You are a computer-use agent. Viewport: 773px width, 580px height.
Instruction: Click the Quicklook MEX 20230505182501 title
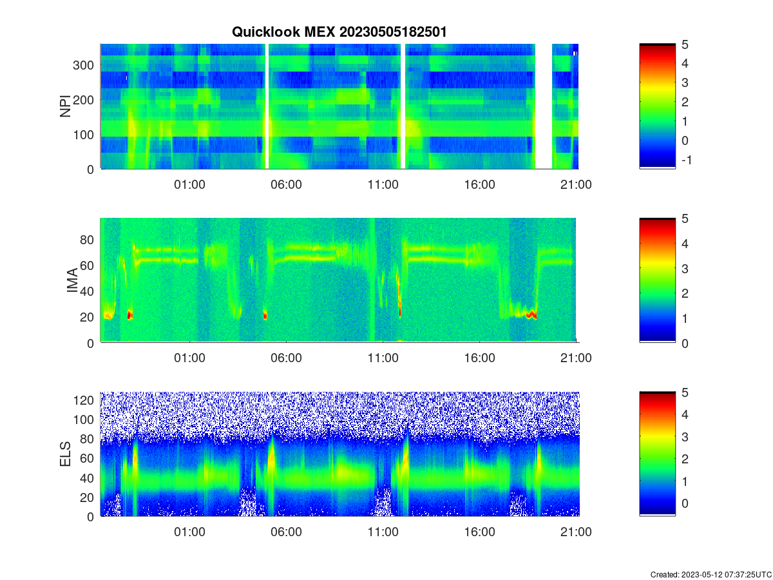339,32
